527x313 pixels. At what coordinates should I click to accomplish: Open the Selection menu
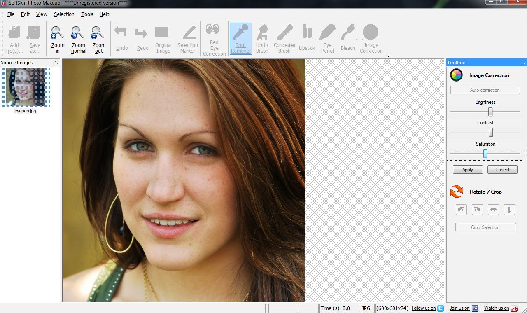[x=64, y=14]
